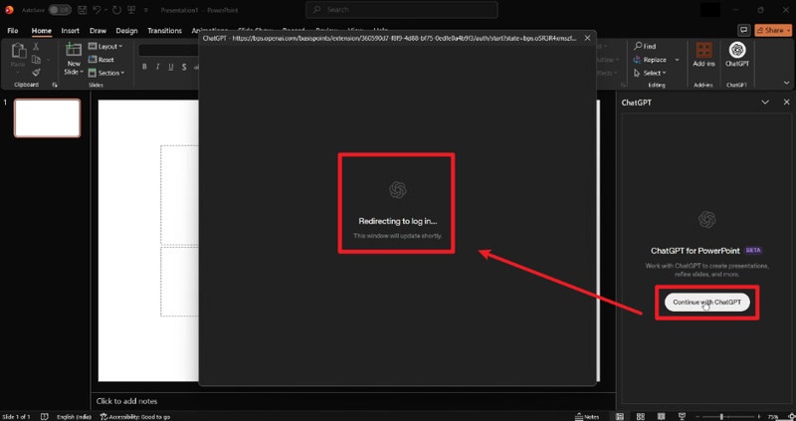
Task: Click the Reset slide button
Action: tap(101, 60)
